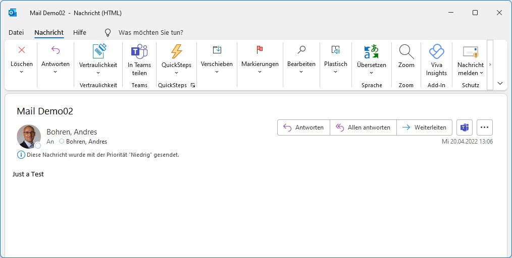Click the Zoom magnifying glass icon

[x=406, y=51]
